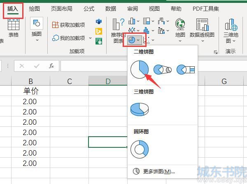Expand the combo chart dropdown arrow

[x=168, y=30]
